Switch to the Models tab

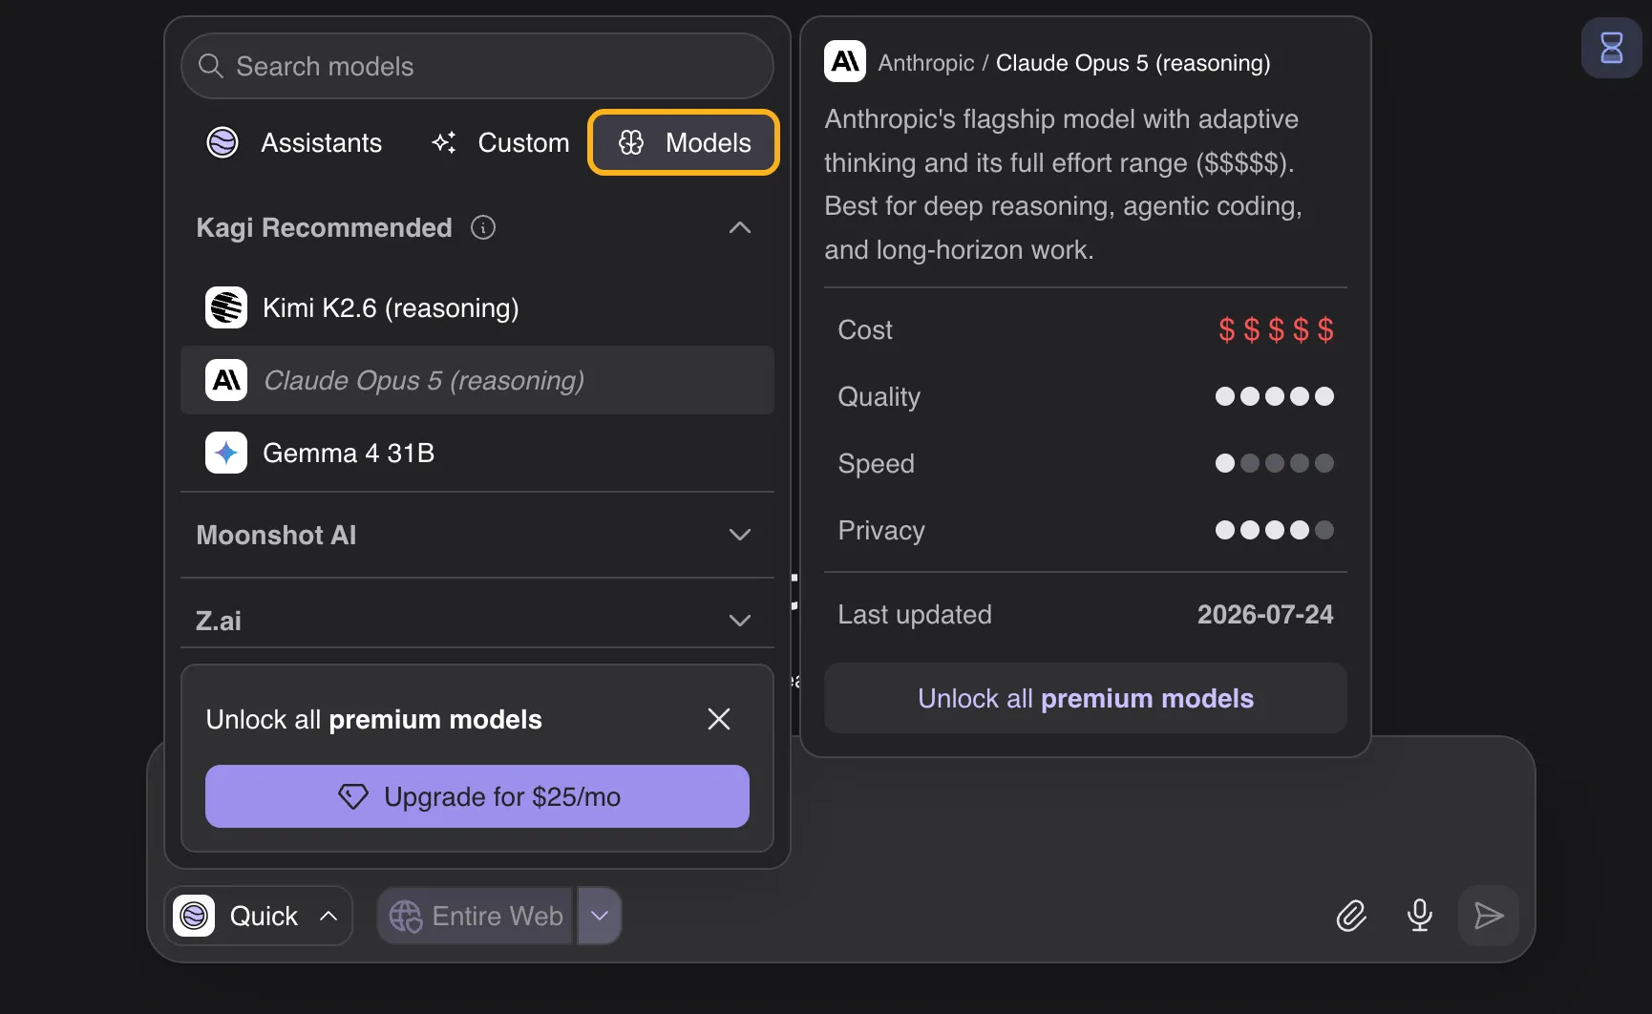[684, 142]
